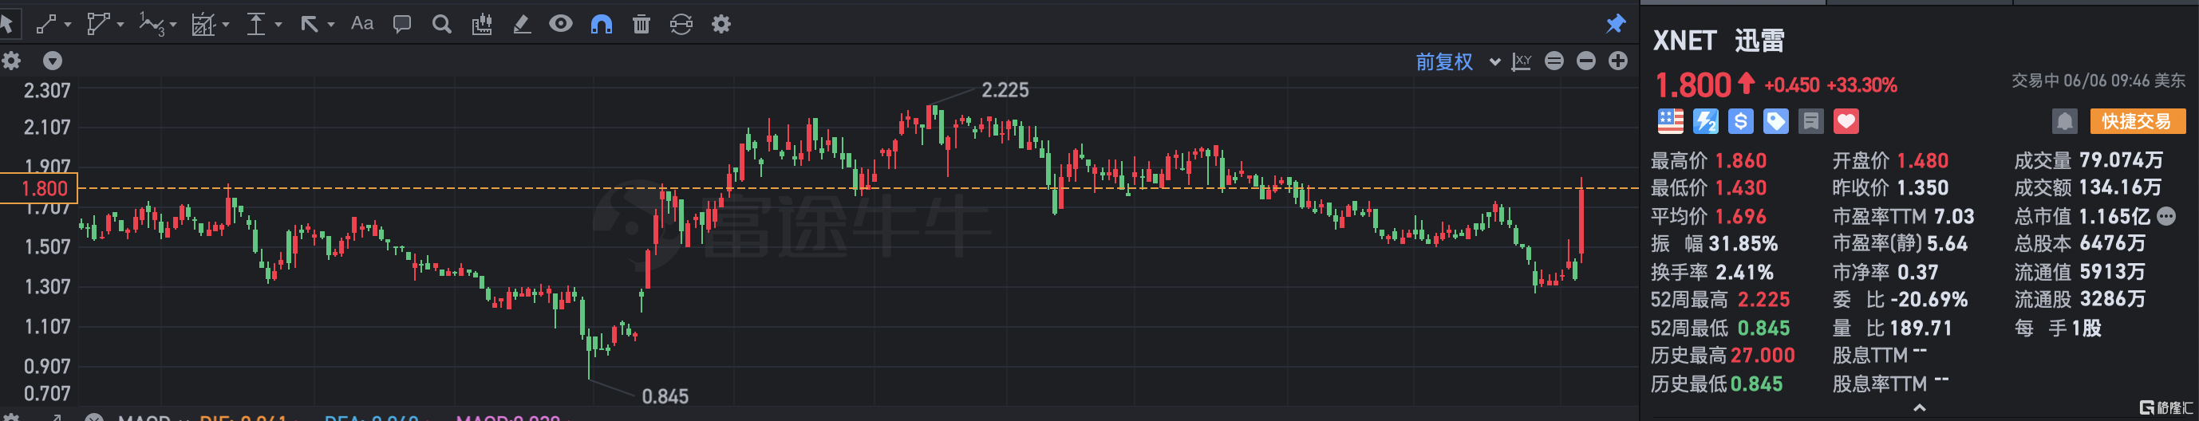Viewport: 2199px width, 421px height.
Task: Click the 量比 189.71 value
Action: (1919, 328)
